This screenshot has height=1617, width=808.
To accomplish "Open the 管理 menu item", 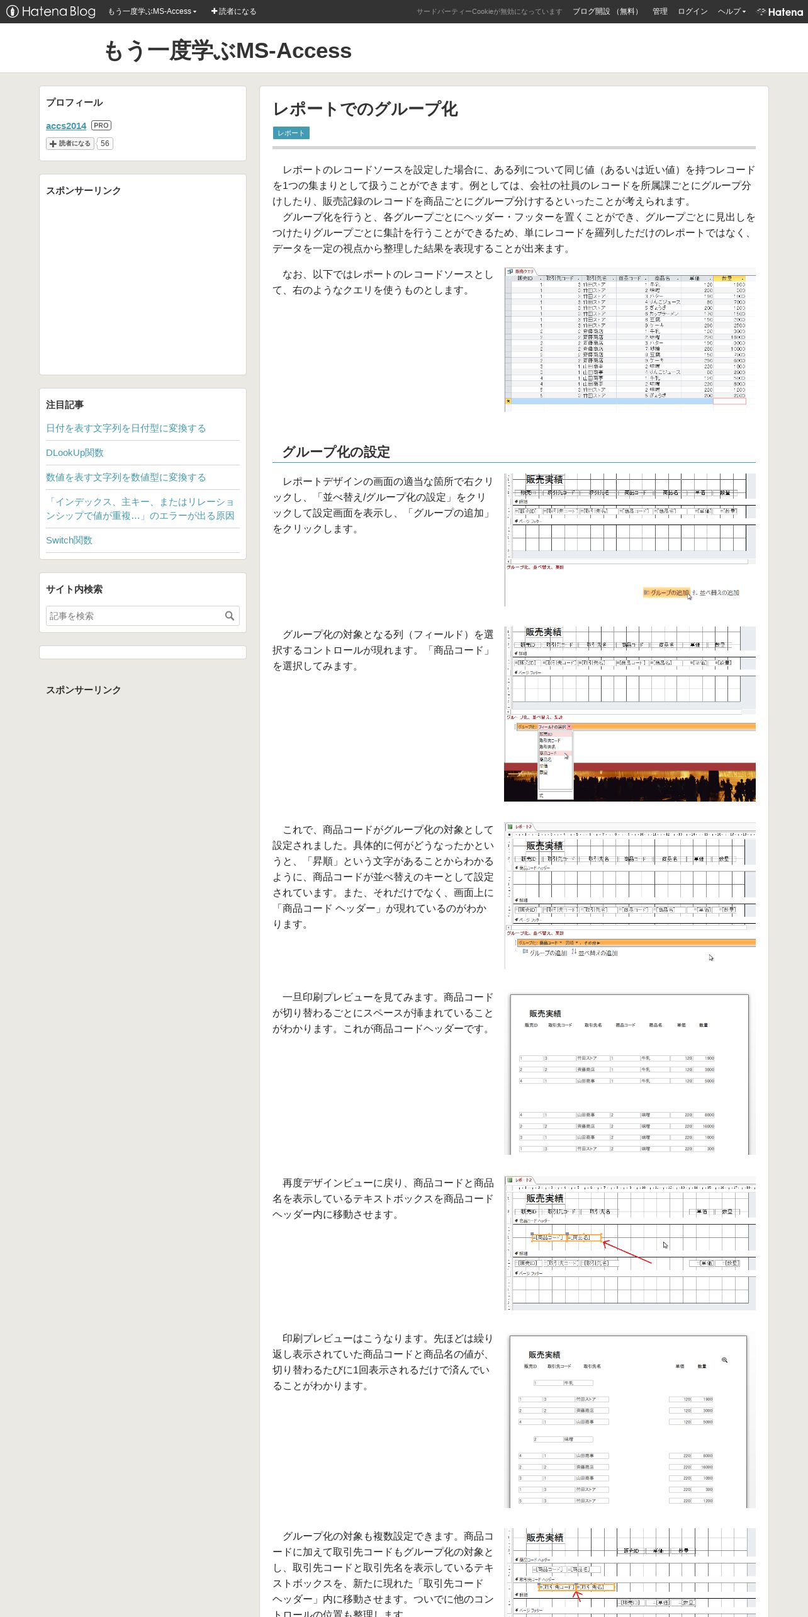I will click(x=659, y=11).
